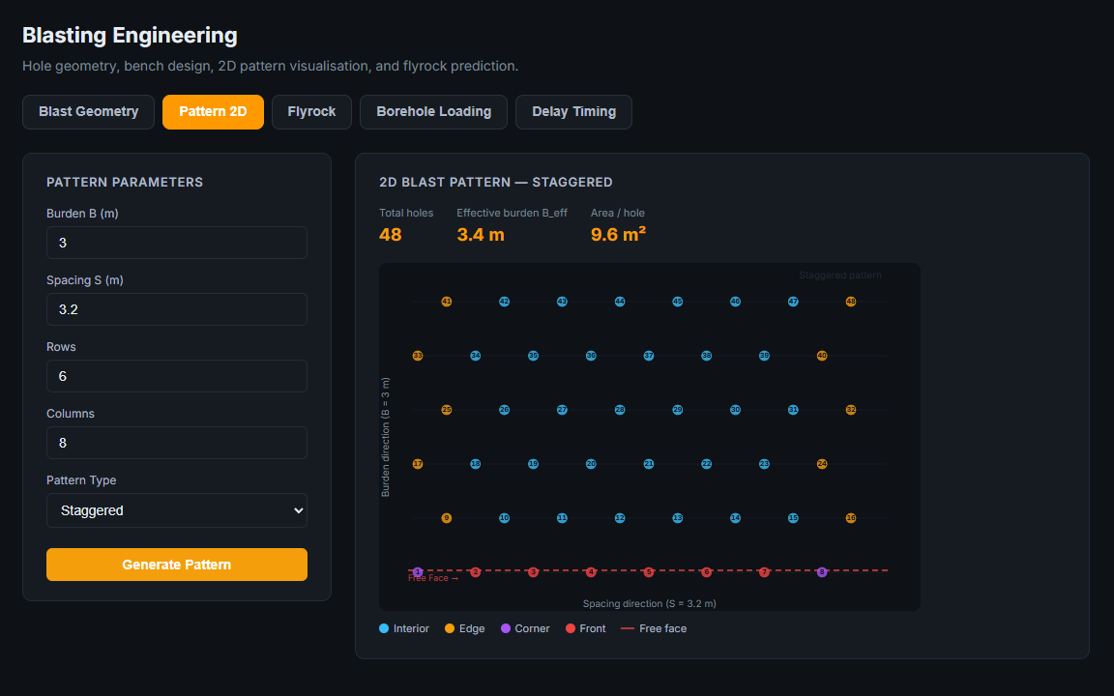Select edge hole 48 marker

coord(851,302)
